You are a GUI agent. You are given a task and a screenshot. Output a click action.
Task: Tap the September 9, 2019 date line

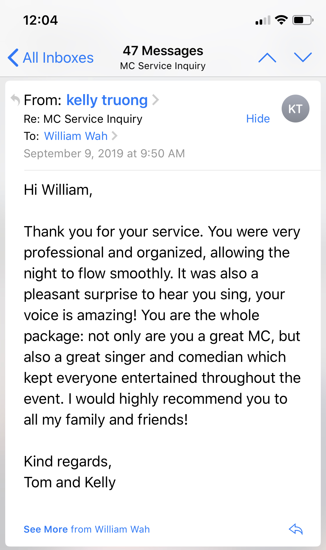104,153
